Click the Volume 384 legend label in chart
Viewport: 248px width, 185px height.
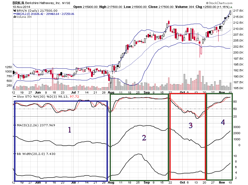click(24, 17)
